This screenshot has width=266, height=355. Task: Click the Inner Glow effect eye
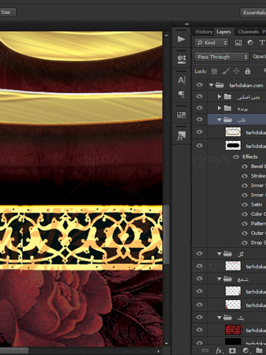pos(244,195)
